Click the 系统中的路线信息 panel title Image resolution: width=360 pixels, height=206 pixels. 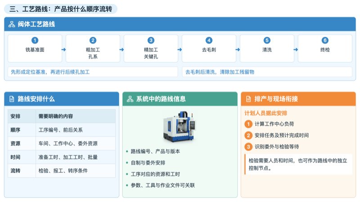tap(161, 99)
